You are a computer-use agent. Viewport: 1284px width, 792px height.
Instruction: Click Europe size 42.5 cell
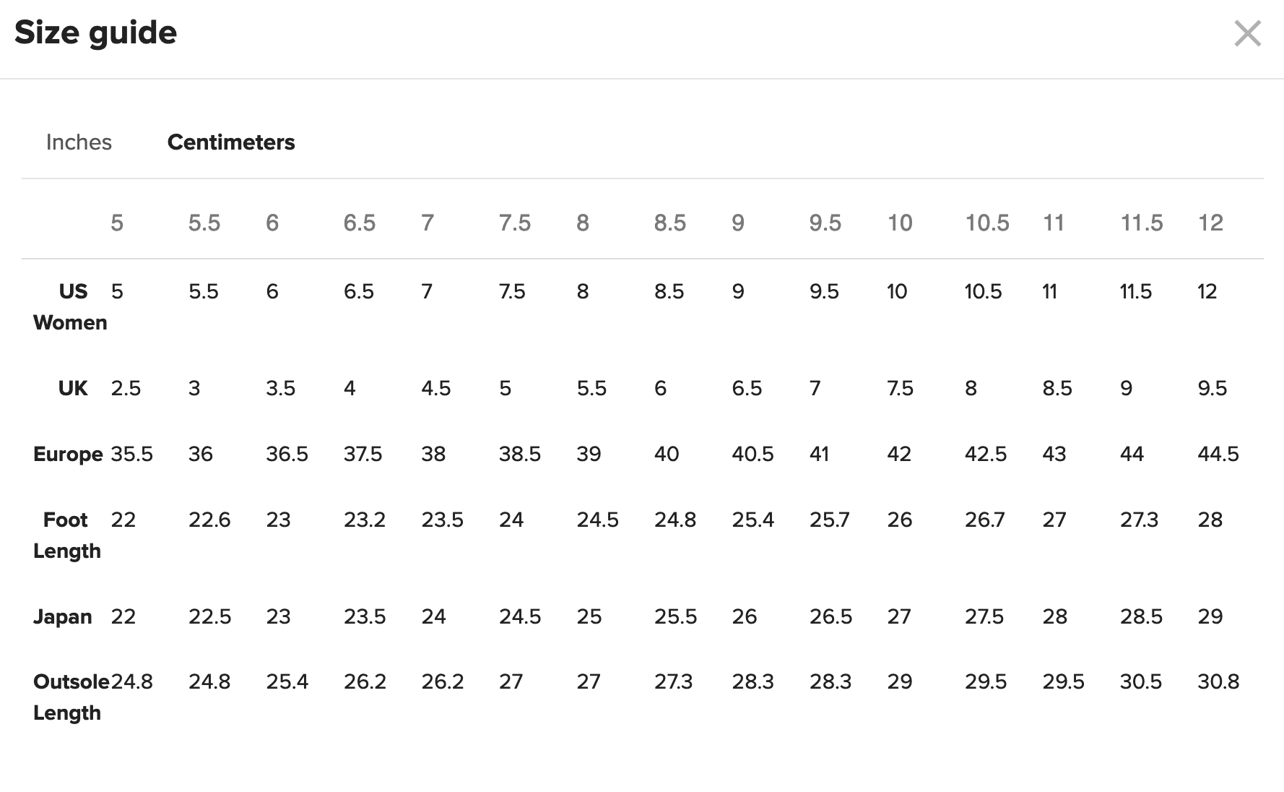pos(986,455)
